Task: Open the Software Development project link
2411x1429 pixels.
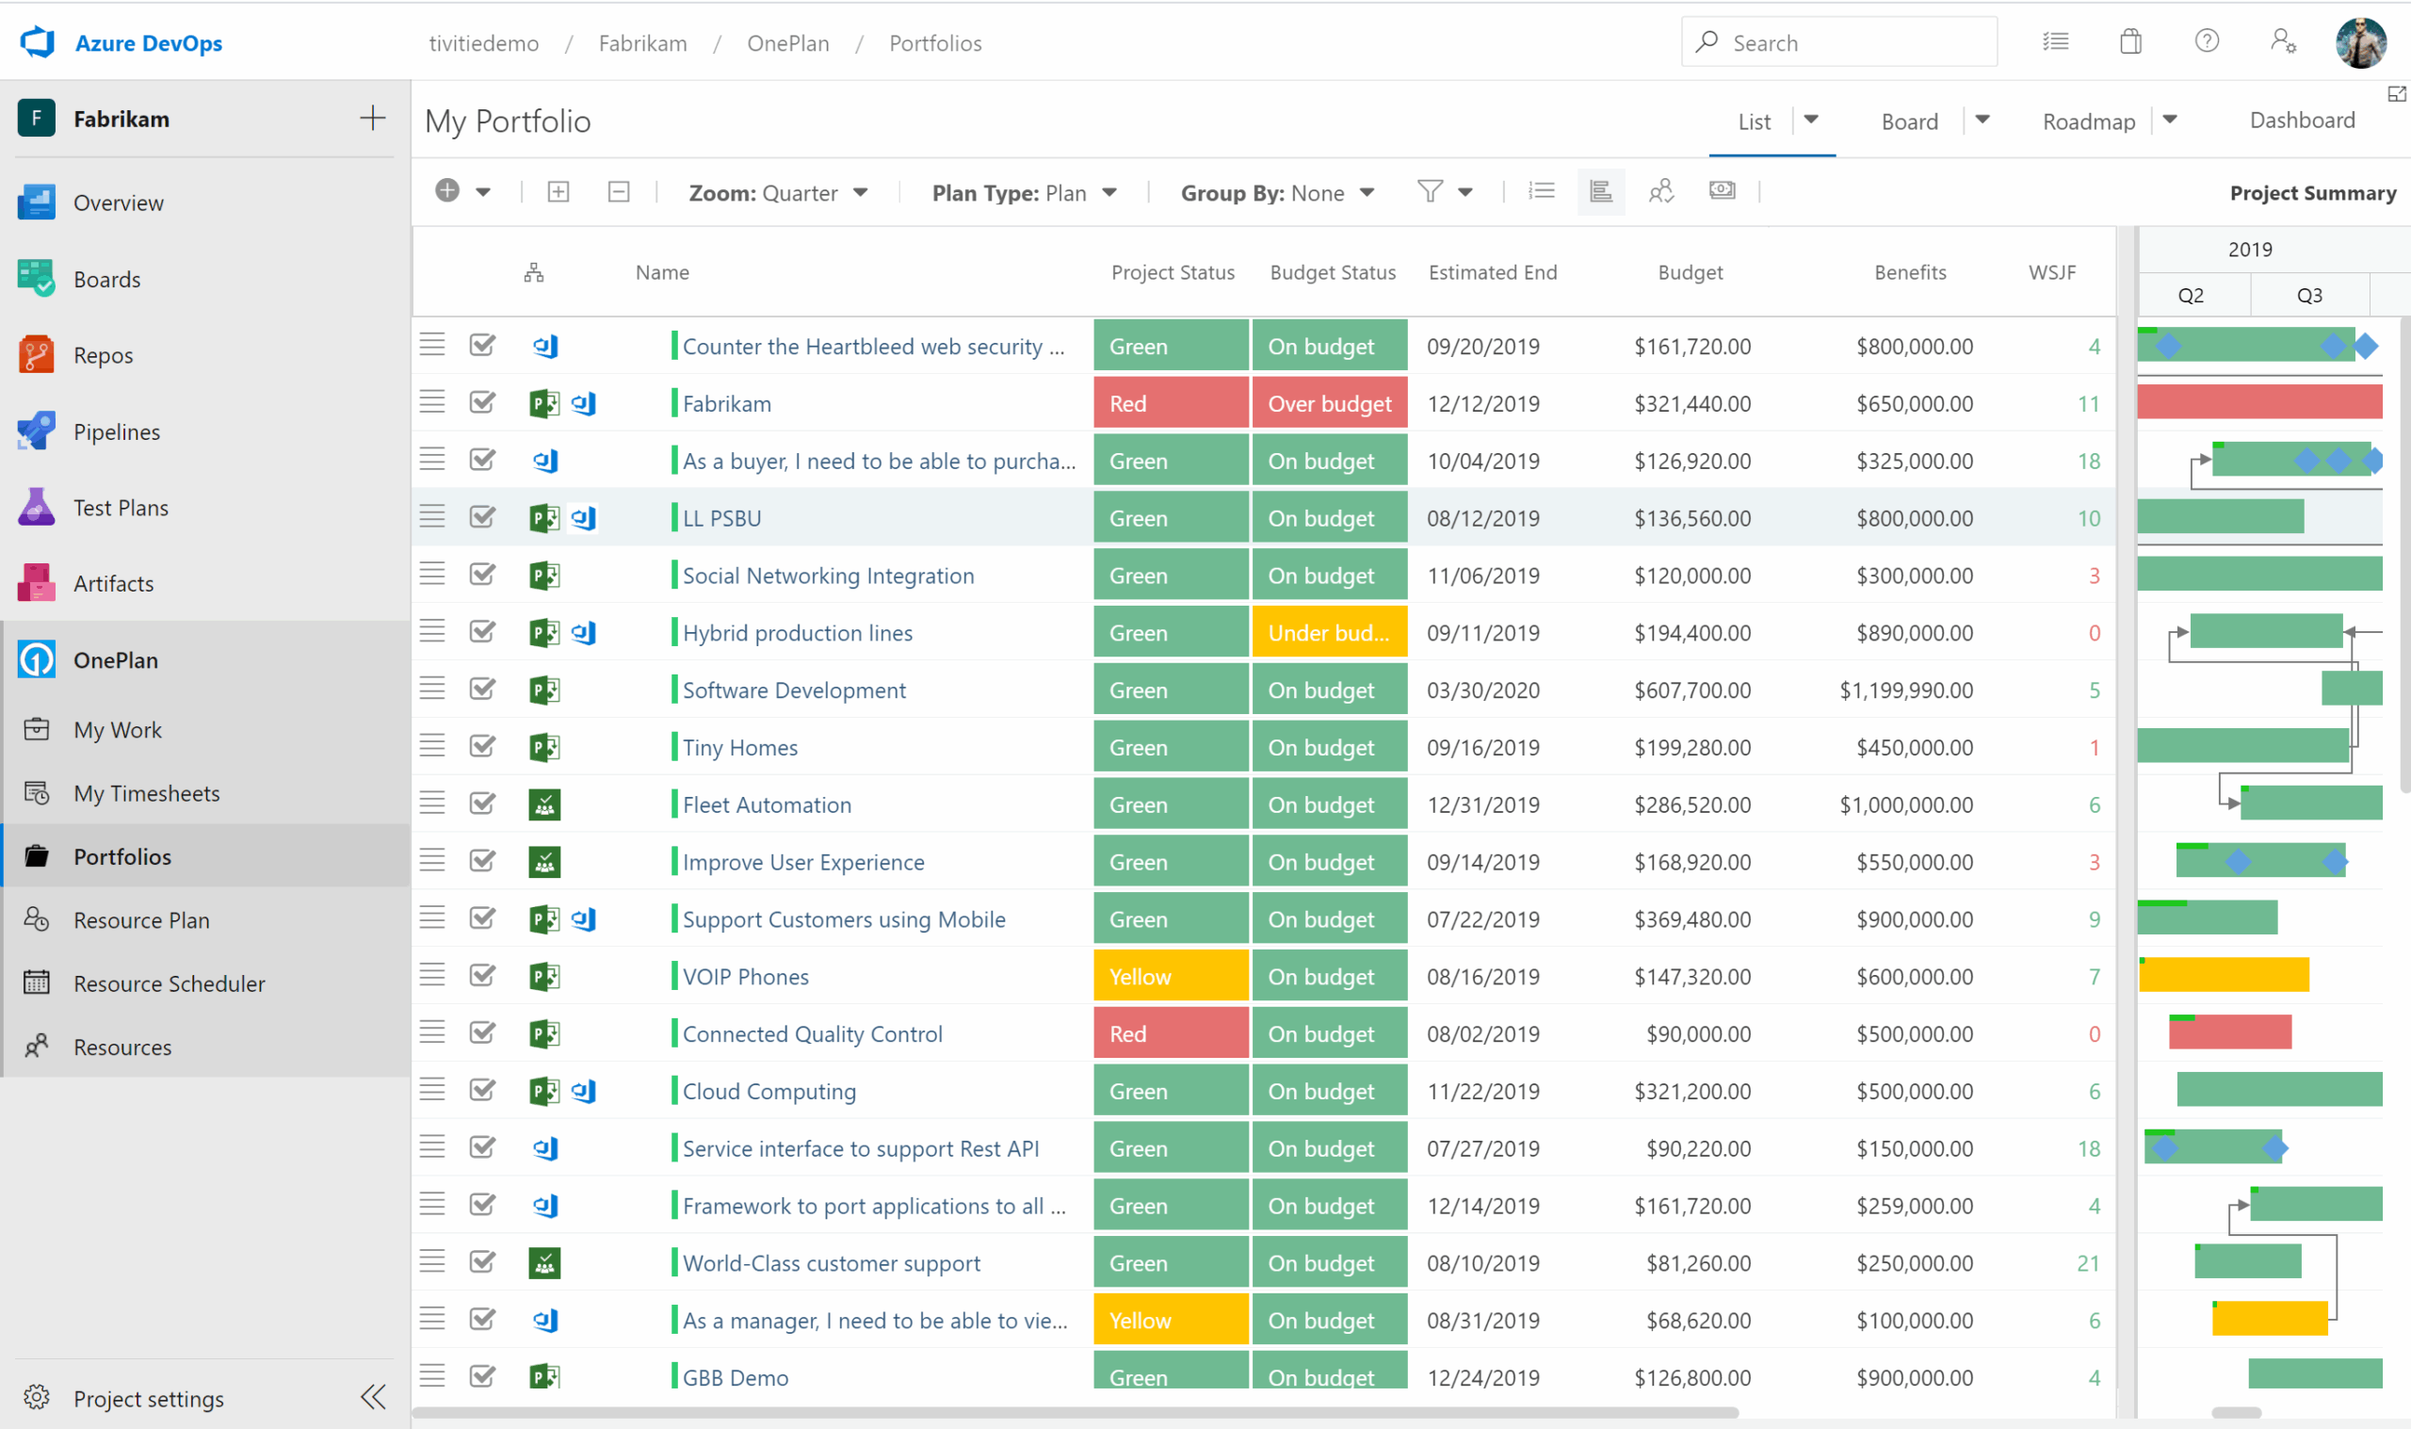Action: tap(794, 690)
